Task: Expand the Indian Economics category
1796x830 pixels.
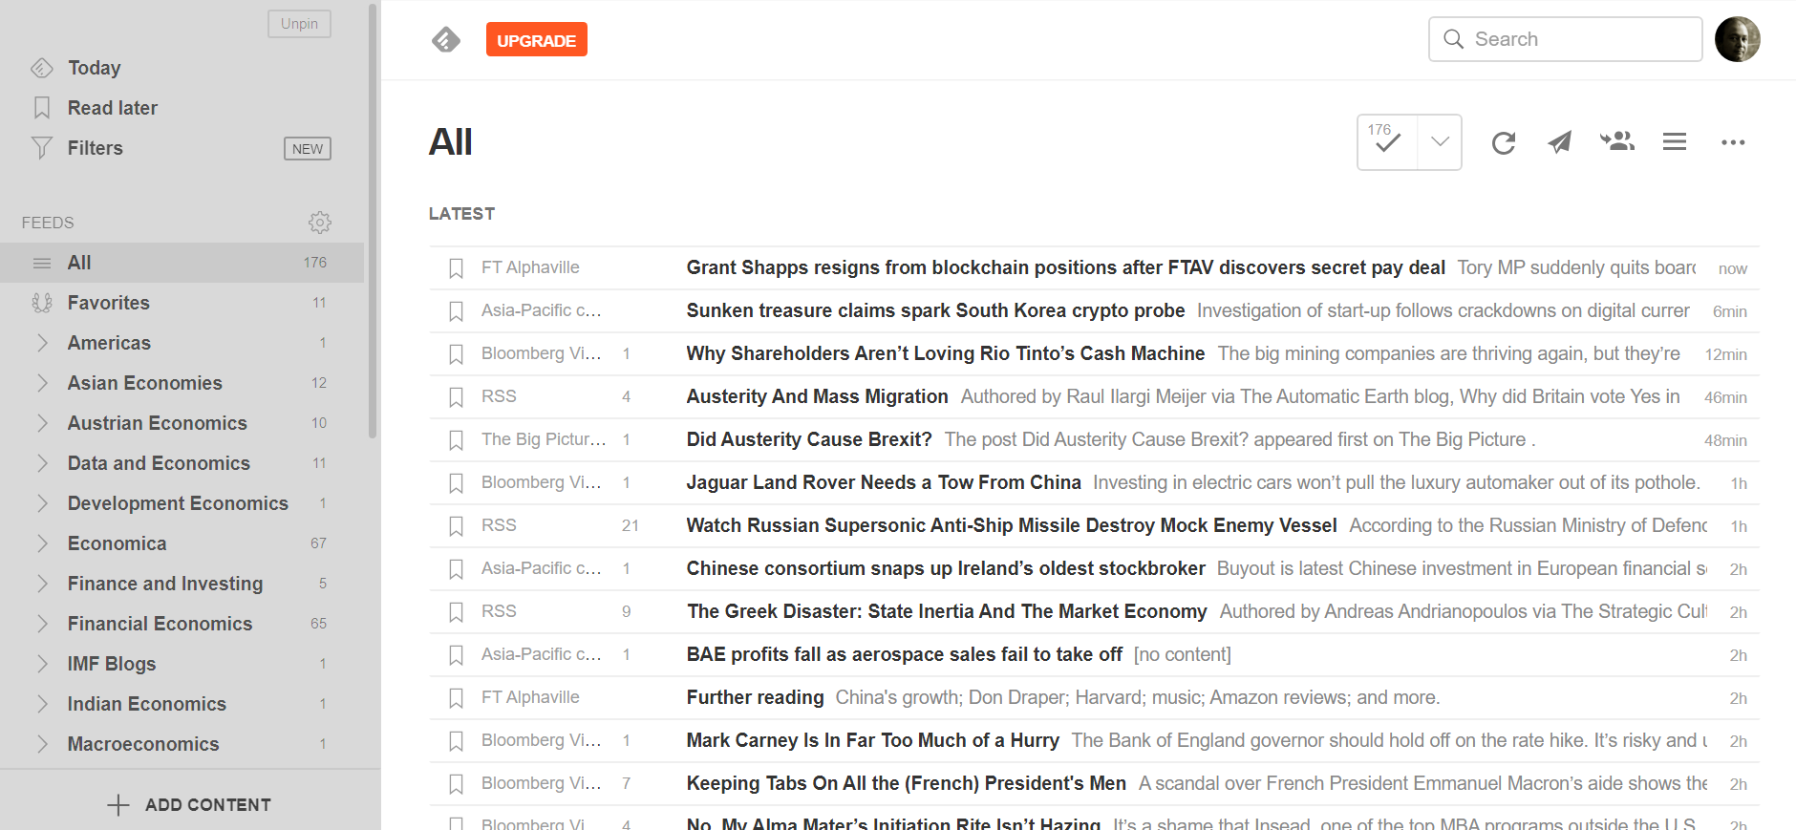Action: coord(42,704)
